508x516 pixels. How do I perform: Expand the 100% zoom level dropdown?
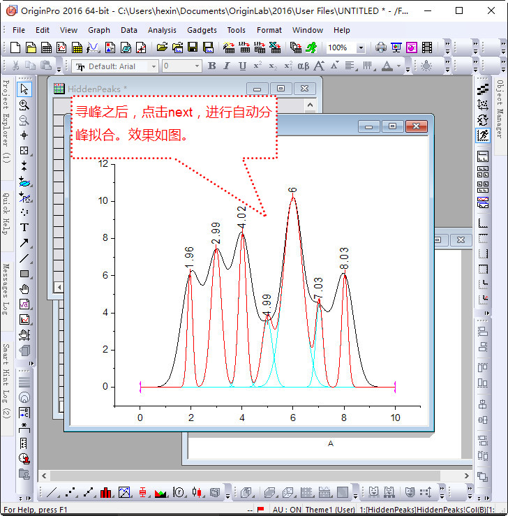(x=360, y=48)
